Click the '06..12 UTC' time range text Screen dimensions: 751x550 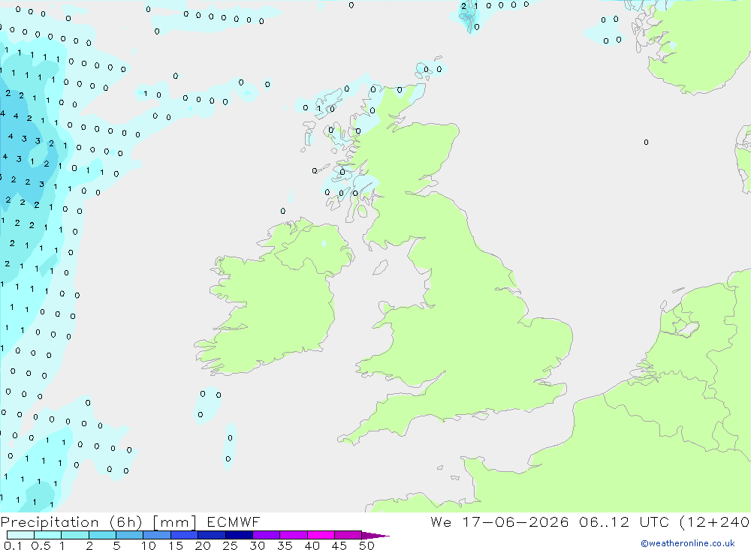click(x=624, y=521)
